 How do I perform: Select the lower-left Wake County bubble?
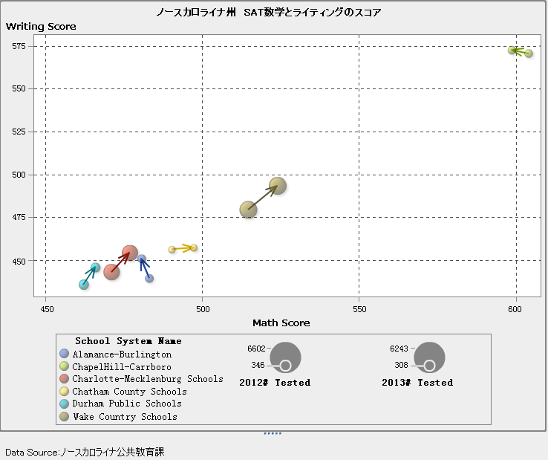[x=249, y=210]
